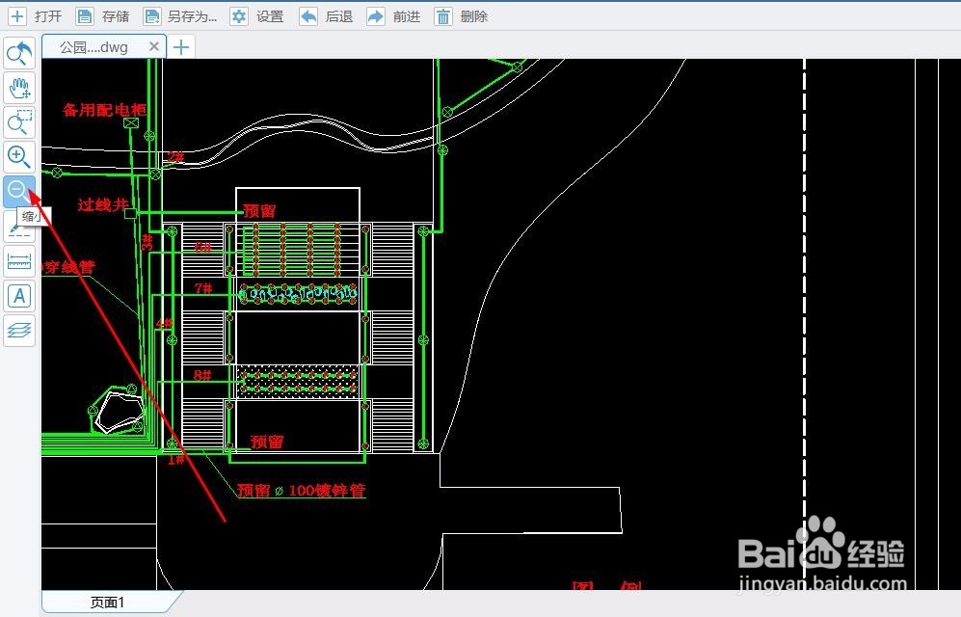Choose 另存为... to save a copy
The width and height of the screenshot is (961, 617).
pyautogui.click(x=180, y=16)
